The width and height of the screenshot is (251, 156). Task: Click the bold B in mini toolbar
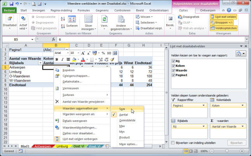(57, 60)
